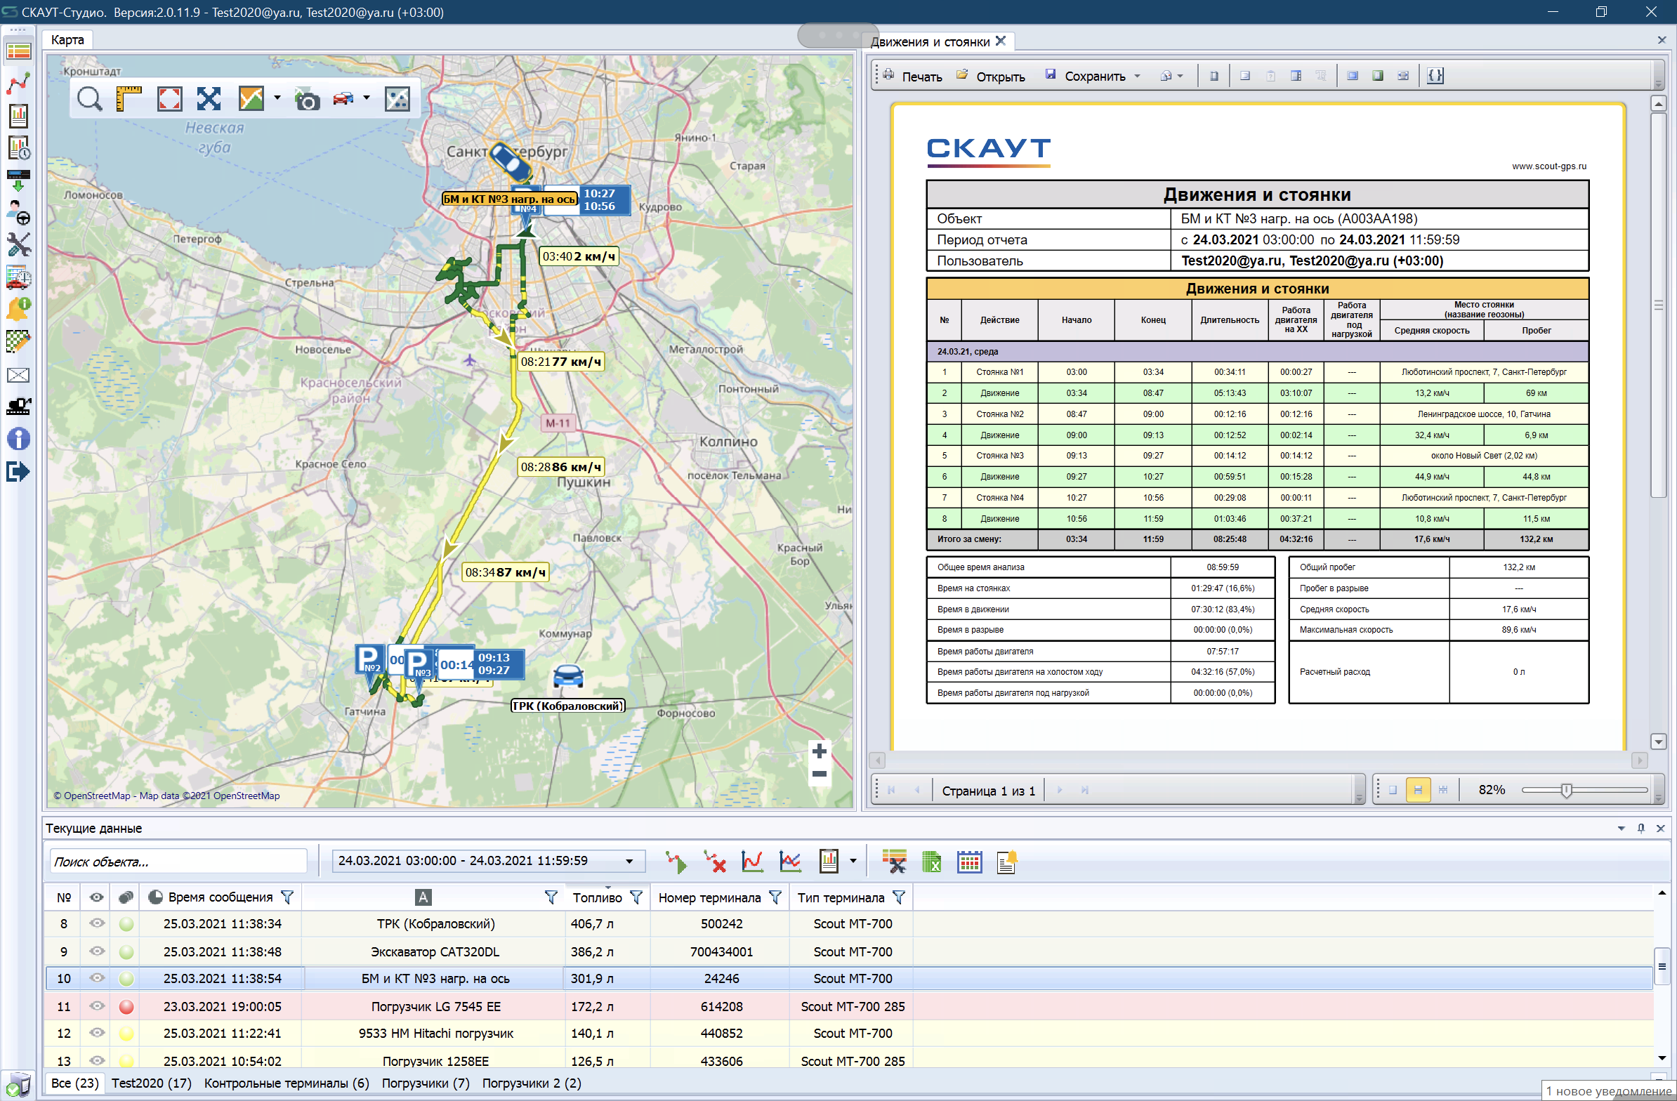
Task: Click the blue fit-to-extents arrows map icon
Action: tap(209, 98)
